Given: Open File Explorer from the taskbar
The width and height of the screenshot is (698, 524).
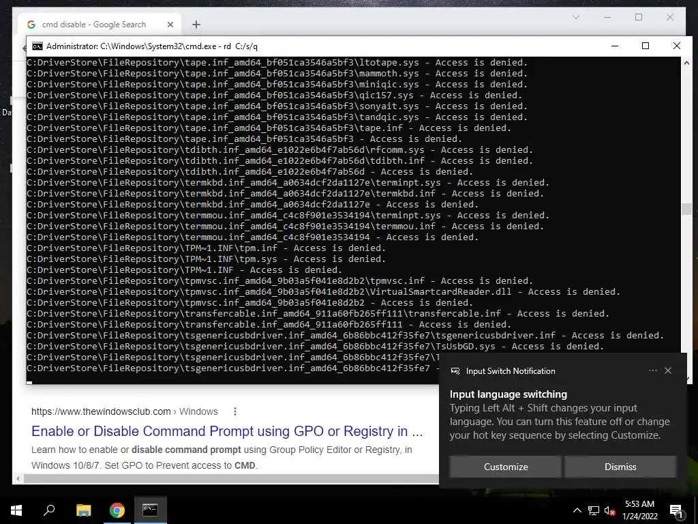Looking at the screenshot, I should pos(83,510).
